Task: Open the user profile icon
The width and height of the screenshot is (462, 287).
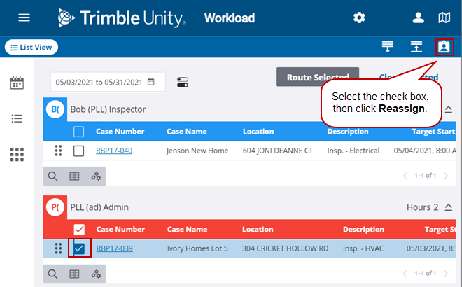Action: [419, 17]
